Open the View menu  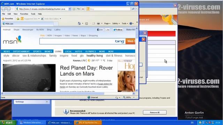(x=15, y=14)
